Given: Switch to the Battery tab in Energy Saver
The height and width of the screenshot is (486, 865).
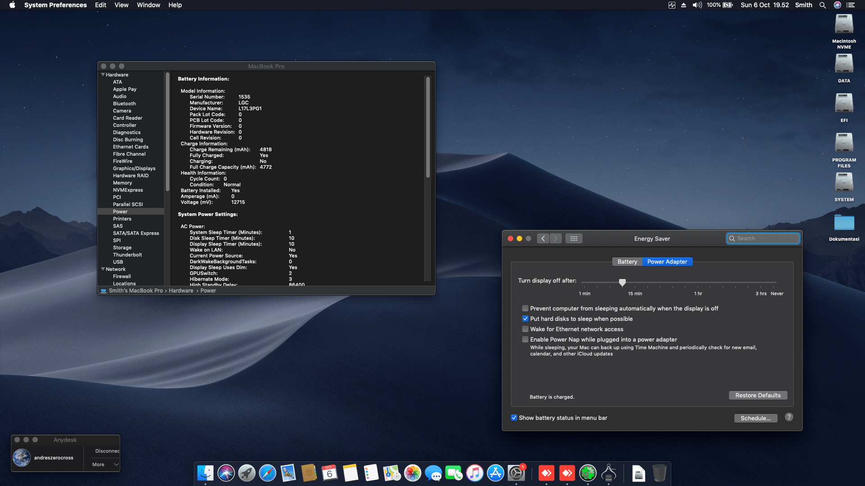Looking at the screenshot, I should coord(627,261).
